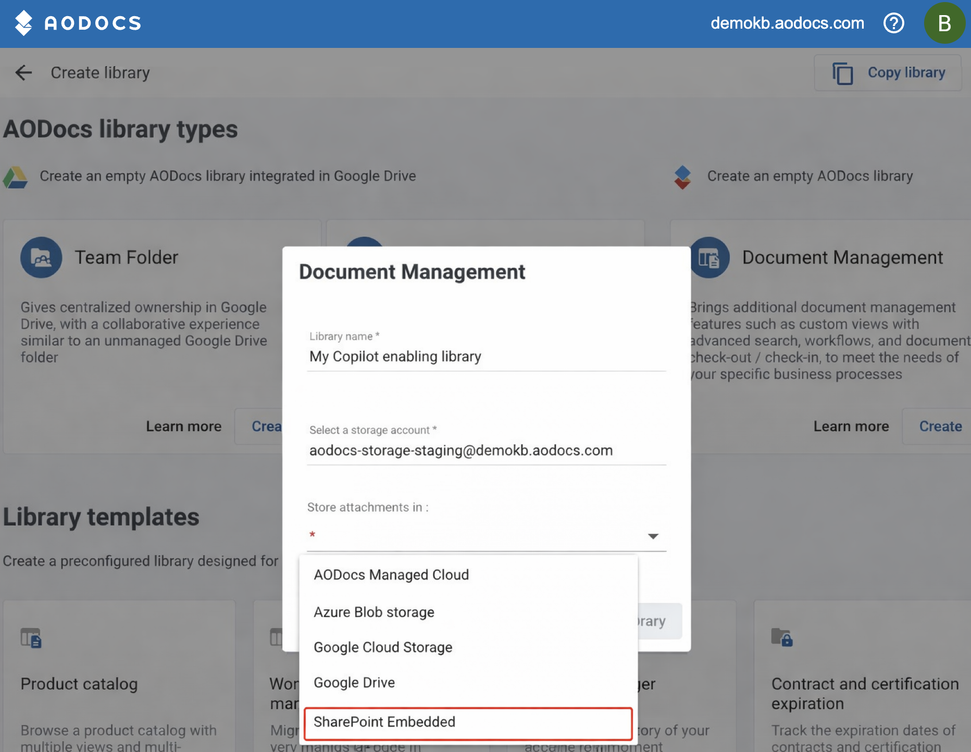Screen dimensions: 971x752
Task: Open the storage account selector
Action: (487, 450)
